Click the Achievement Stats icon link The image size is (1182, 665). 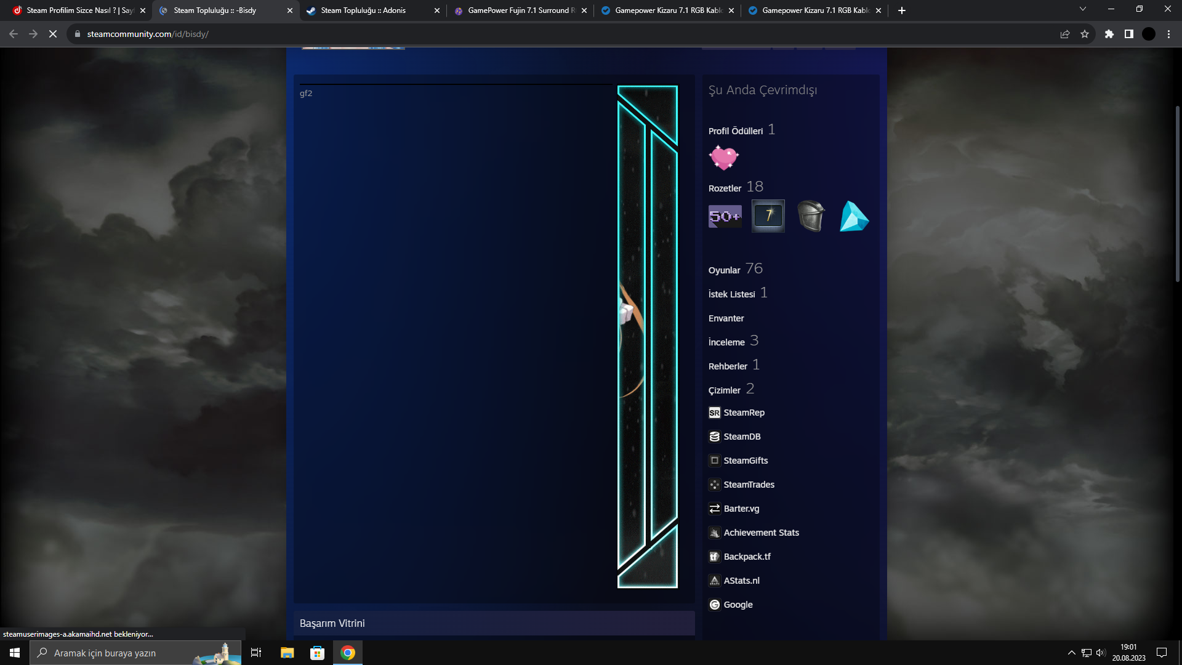(714, 533)
